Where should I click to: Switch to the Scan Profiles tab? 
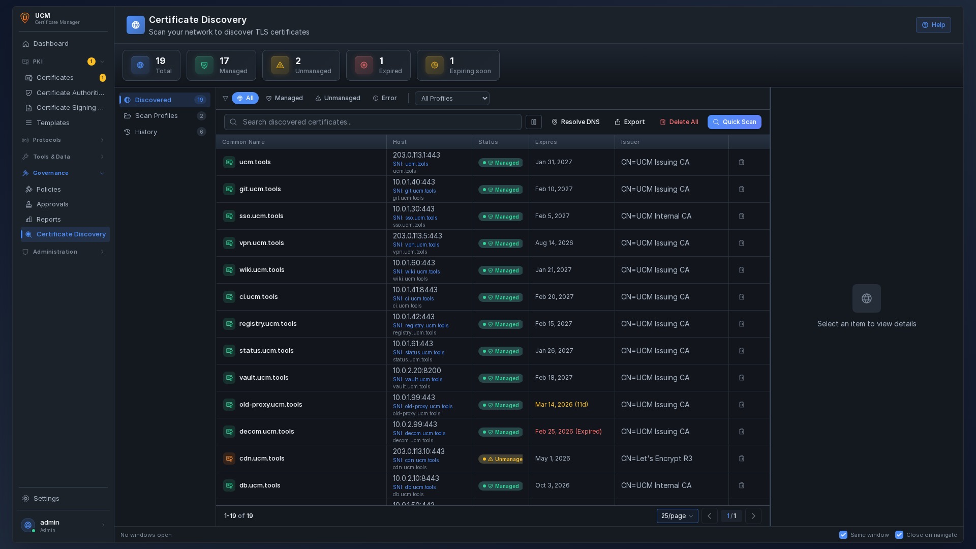pos(157,116)
